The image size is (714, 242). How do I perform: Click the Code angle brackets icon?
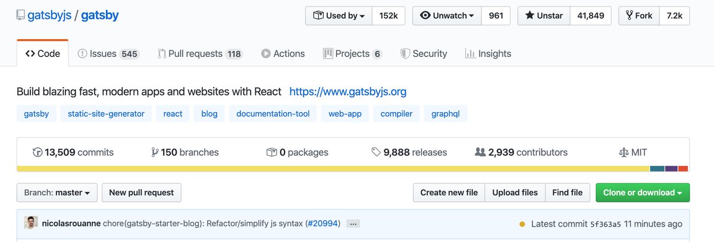[30, 53]
